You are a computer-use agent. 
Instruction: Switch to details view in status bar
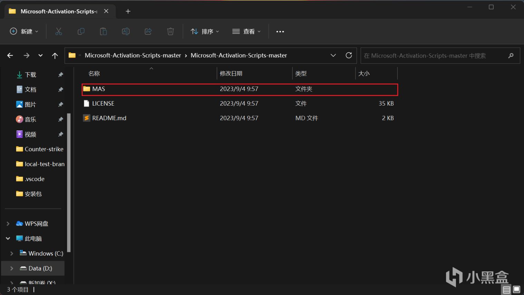coord(506,289)
